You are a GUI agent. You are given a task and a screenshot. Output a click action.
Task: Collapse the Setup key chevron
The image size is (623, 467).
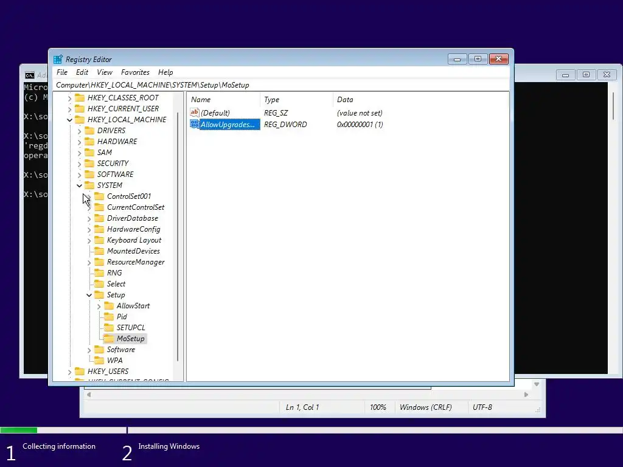[x=89, y=295]
